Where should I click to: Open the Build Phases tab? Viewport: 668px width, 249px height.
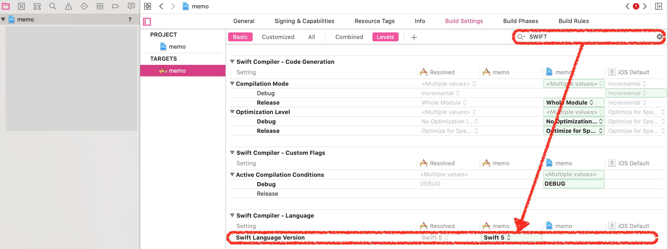coord(520,21)
